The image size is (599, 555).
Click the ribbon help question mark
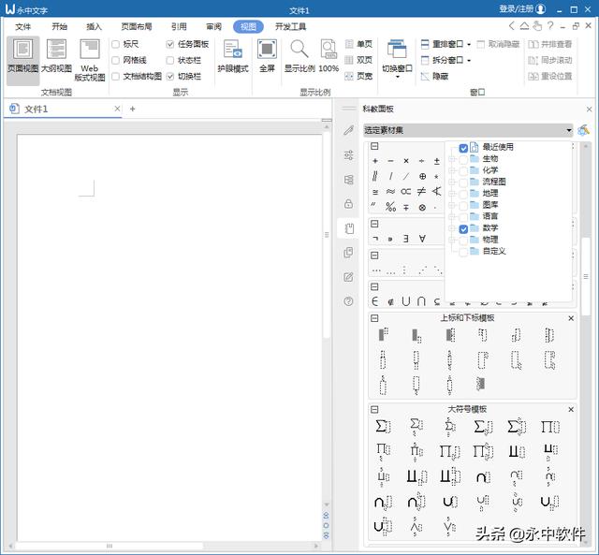(550, 25)
